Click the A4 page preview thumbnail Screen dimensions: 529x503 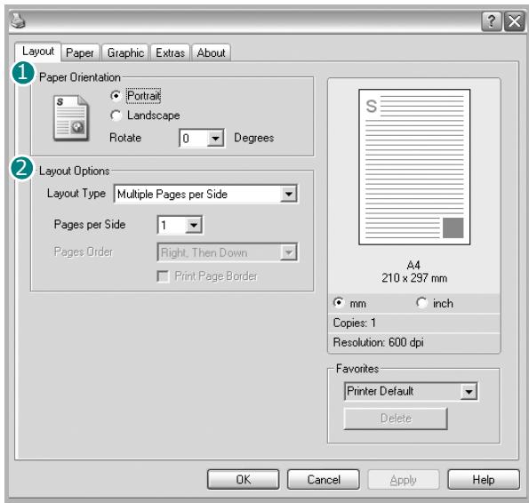(414, 167)
